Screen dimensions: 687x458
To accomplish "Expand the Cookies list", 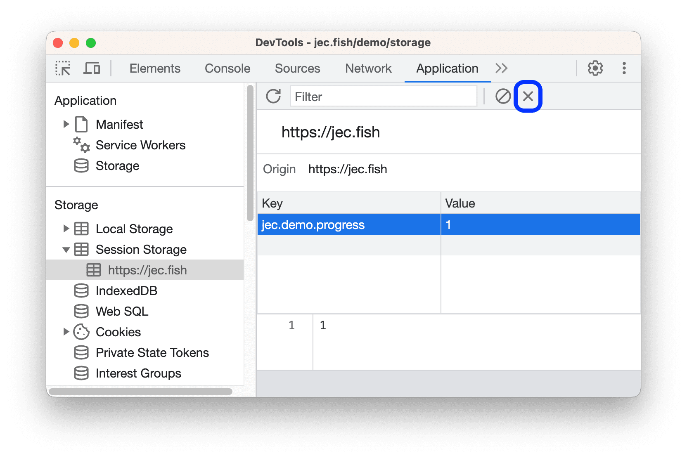I will (66, 332).
